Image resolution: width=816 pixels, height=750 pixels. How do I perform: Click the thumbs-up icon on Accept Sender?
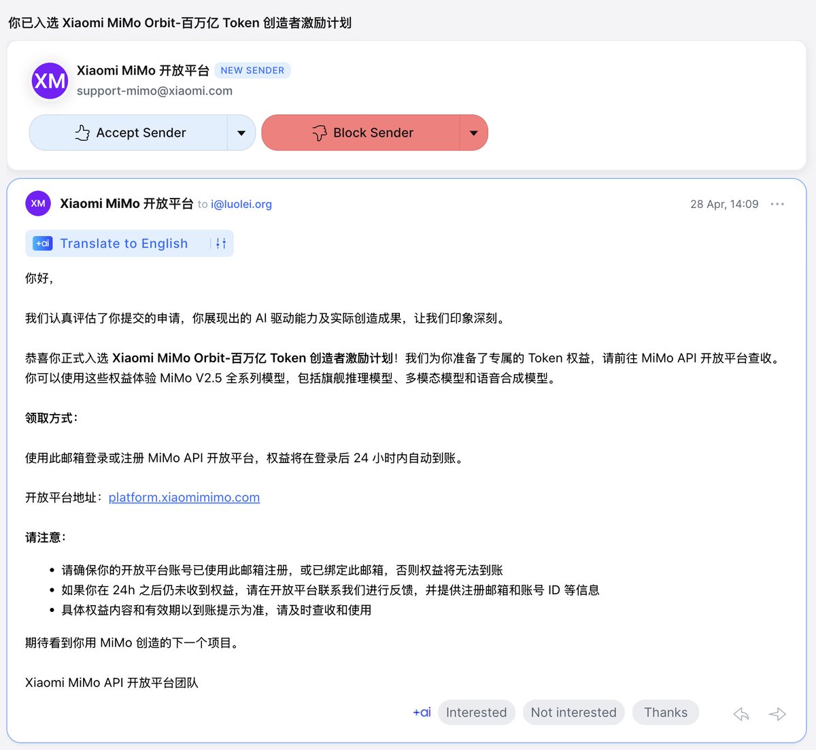tap(82, 133)
